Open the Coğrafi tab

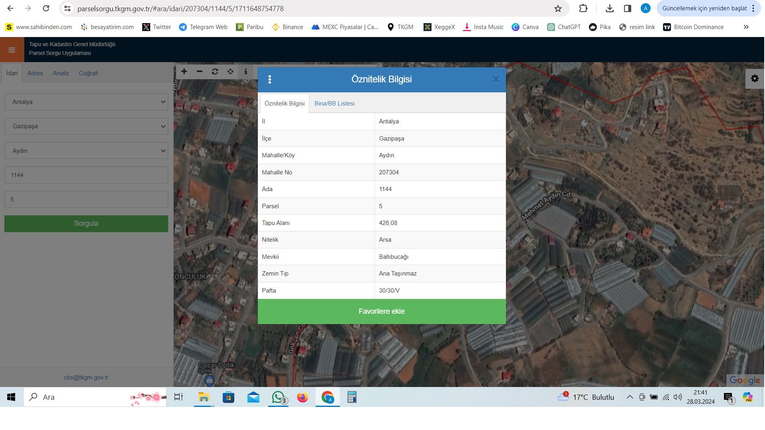(x=88, y=73)
